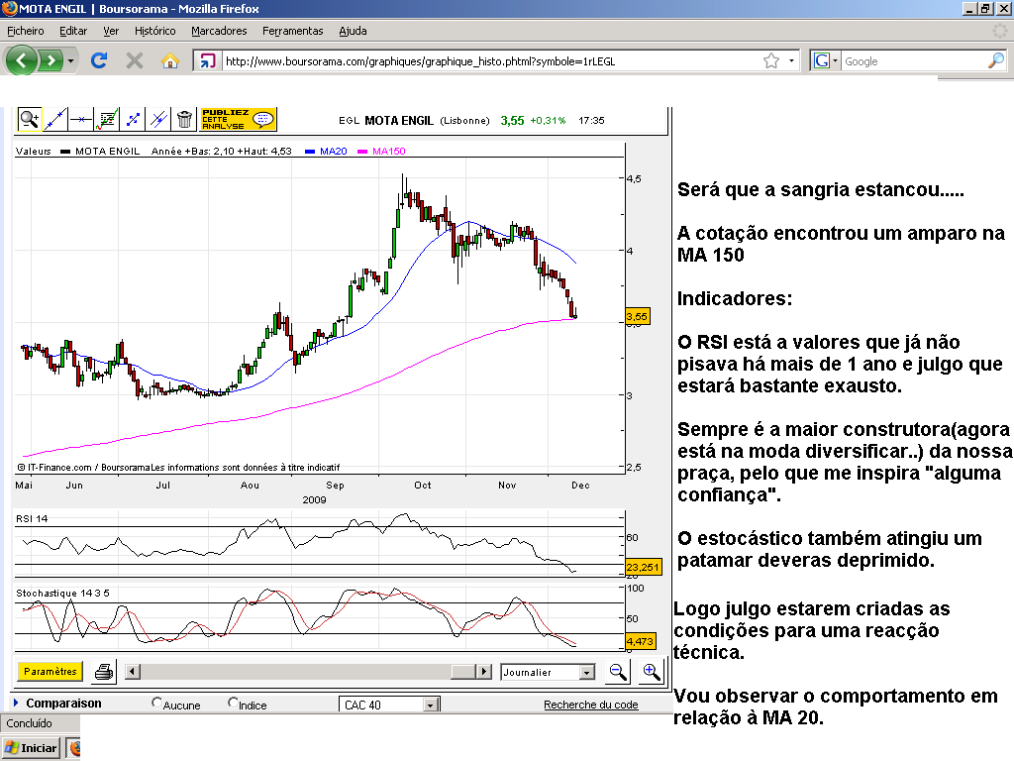Open the Journalier period dropdown
Viewport: 1014px width, 761px height.
[x=586, y=673]
